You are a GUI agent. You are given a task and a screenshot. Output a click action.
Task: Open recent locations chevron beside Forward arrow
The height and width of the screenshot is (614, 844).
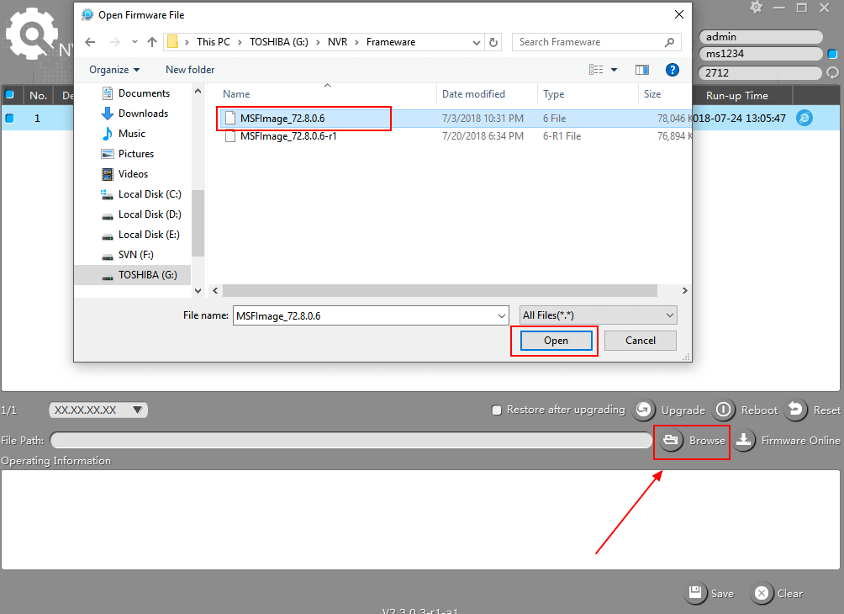click(135, 42)
